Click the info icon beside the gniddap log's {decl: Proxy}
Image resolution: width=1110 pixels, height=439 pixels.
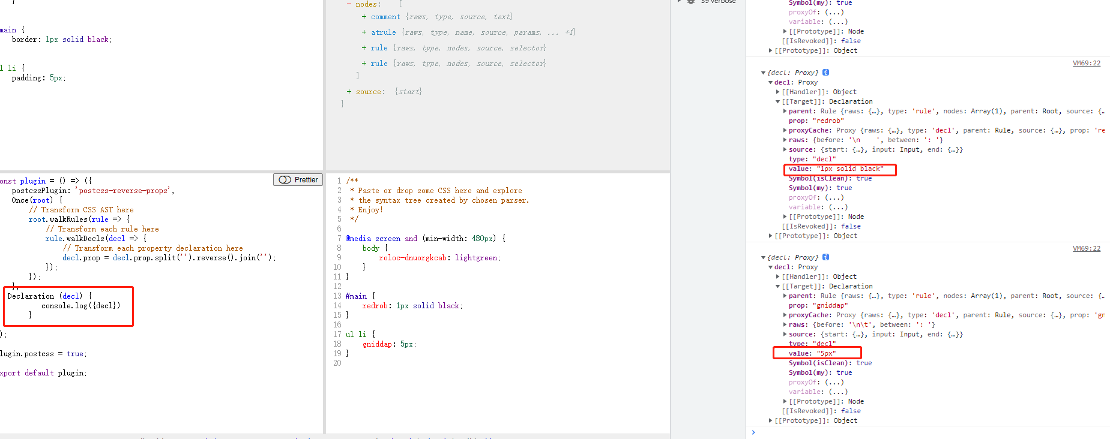(825, 257)
